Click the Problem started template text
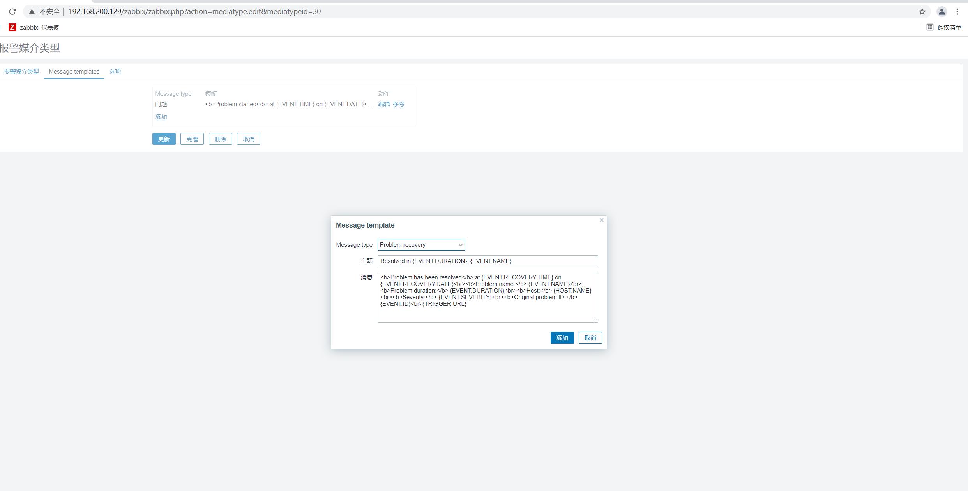968x491 pixels. point(289,104)
